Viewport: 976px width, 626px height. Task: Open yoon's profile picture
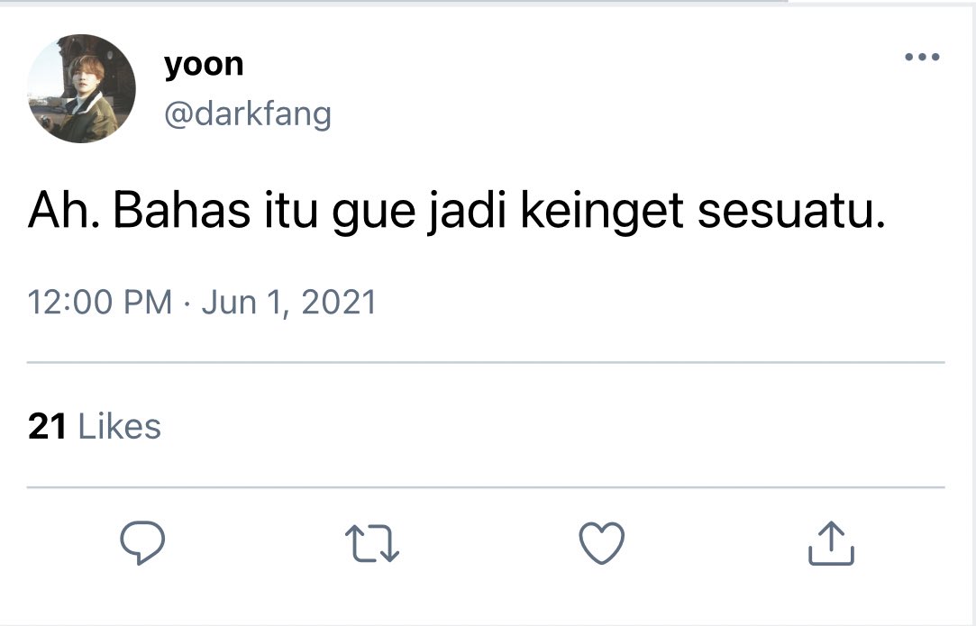[x=81, y=88]
